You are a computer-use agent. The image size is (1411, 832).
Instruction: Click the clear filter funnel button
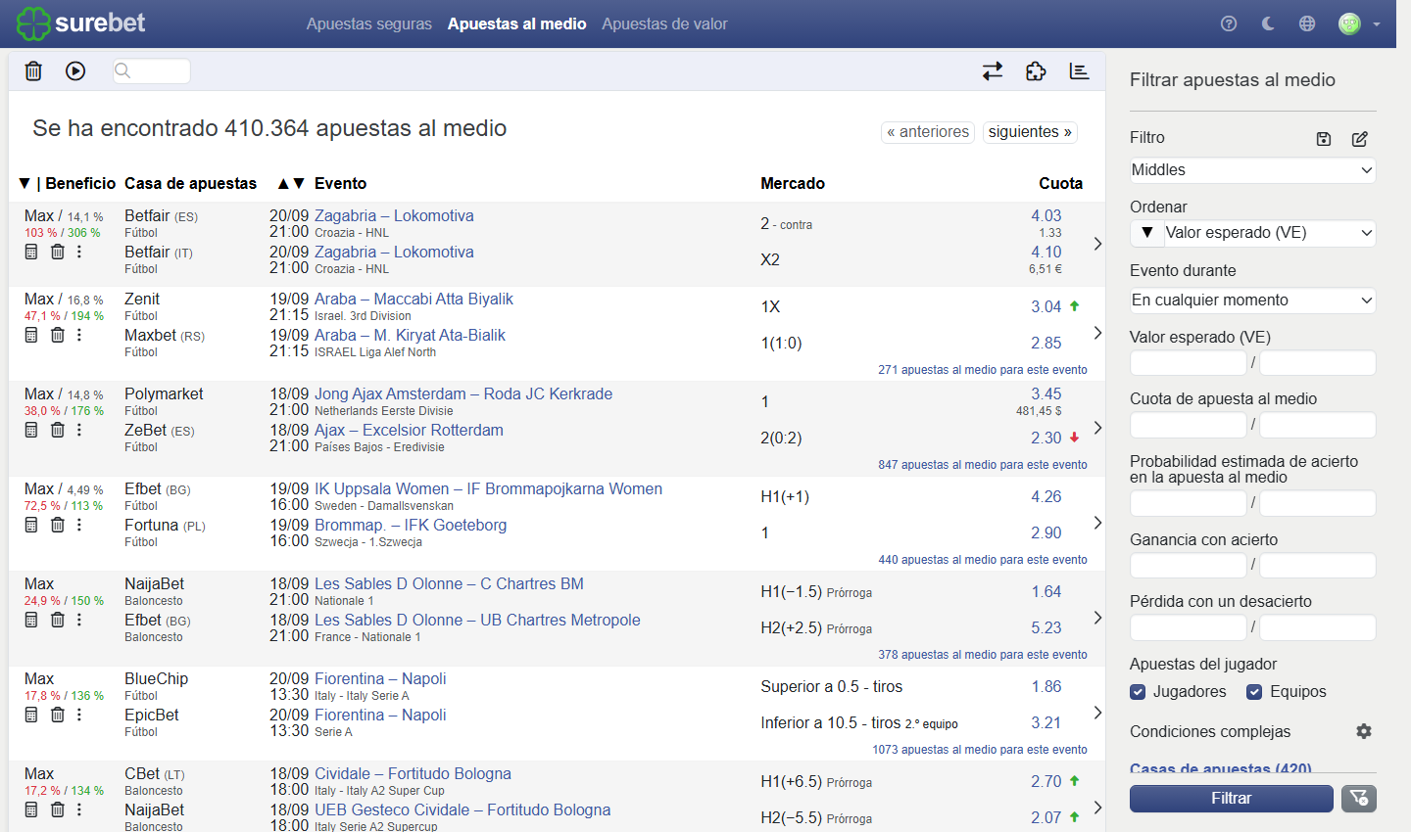(1359, 799)
